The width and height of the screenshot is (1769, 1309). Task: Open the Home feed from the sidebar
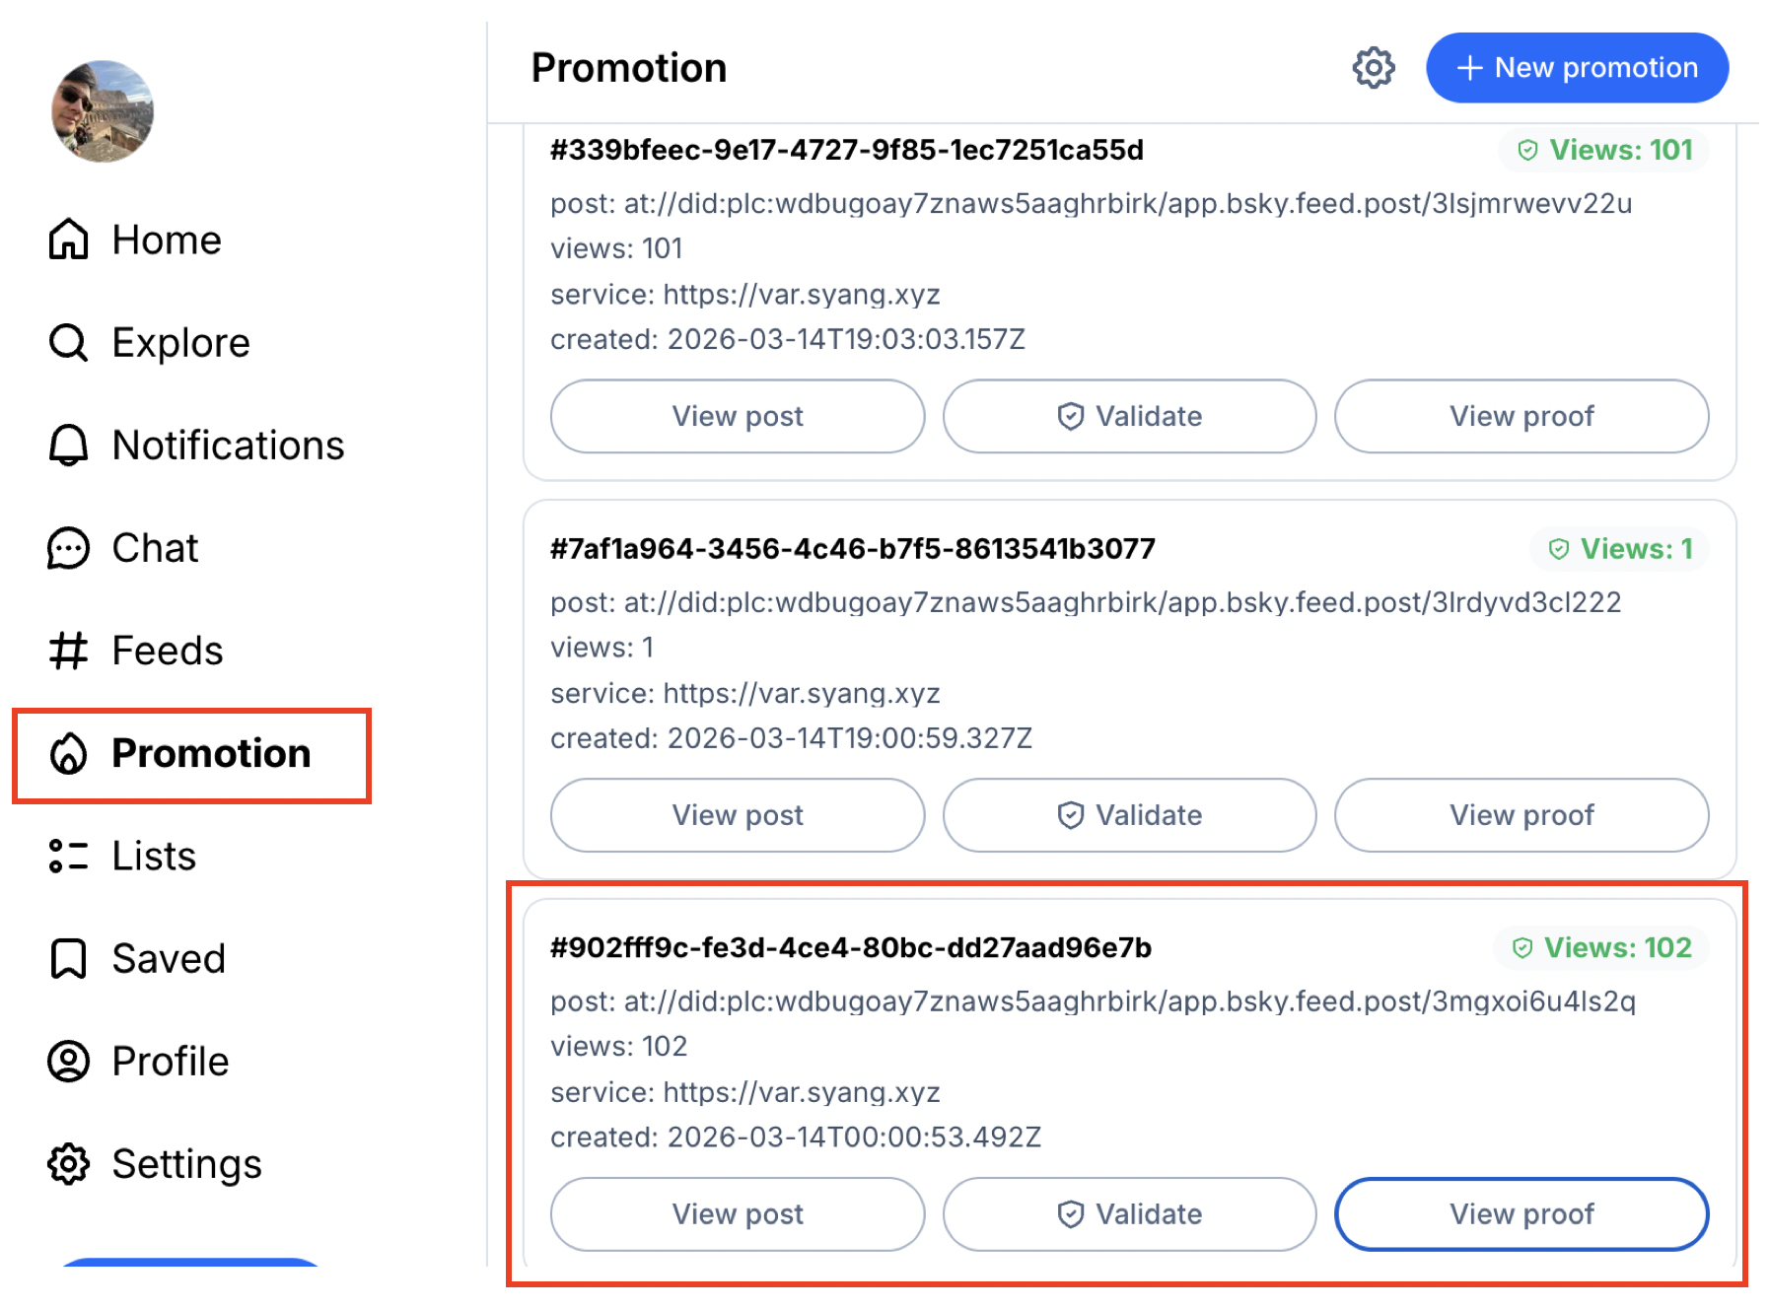[166, 239]
